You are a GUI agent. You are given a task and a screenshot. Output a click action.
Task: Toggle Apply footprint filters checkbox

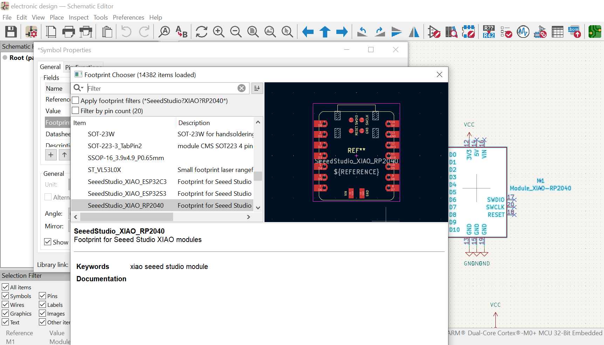point(75,101)
